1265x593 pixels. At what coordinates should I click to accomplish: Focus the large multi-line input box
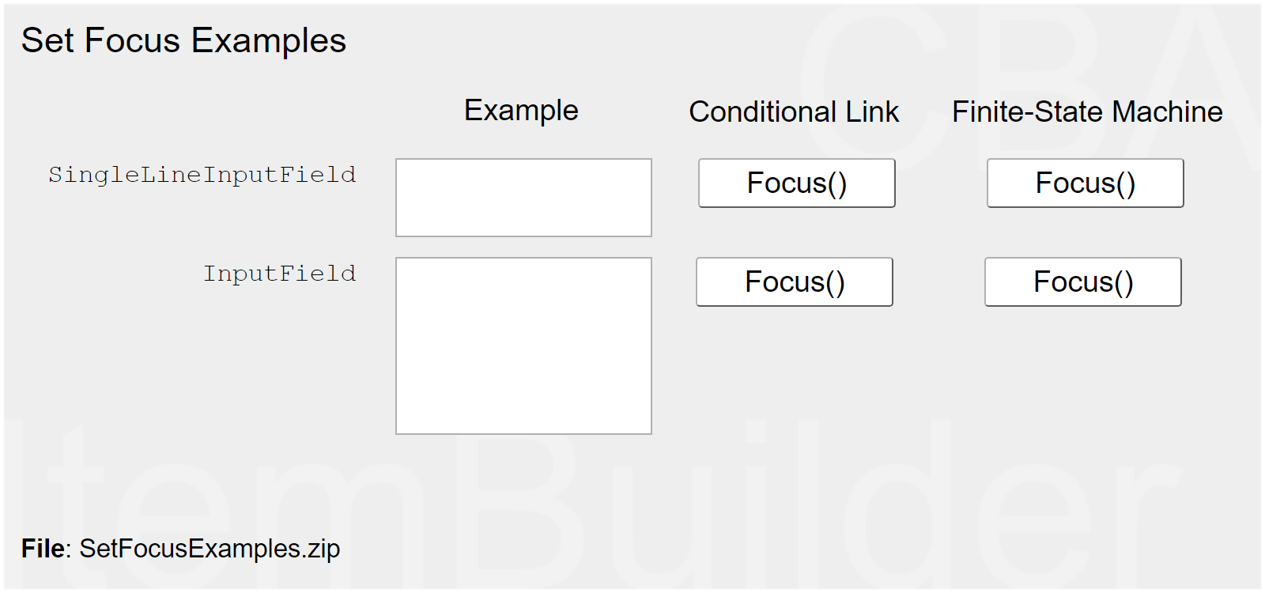pyautogui.click(x=523, y=346)
